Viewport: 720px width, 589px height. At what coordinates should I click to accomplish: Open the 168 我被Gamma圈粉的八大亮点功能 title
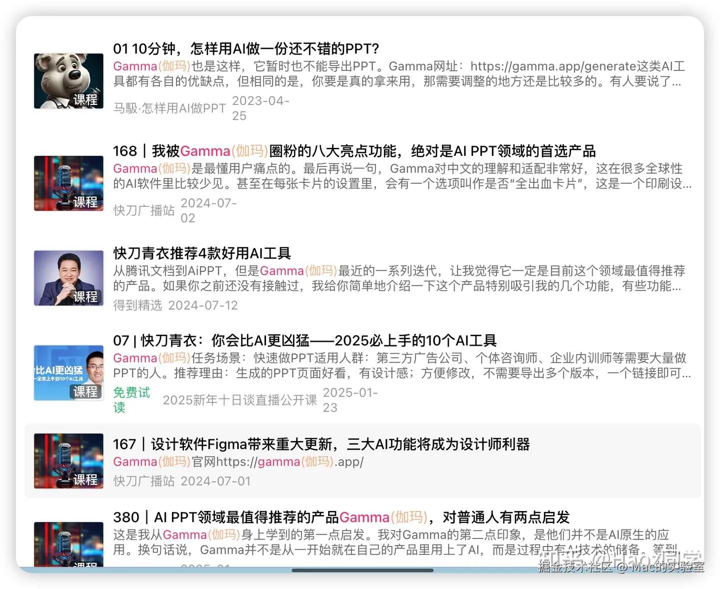tap(354, 151)
